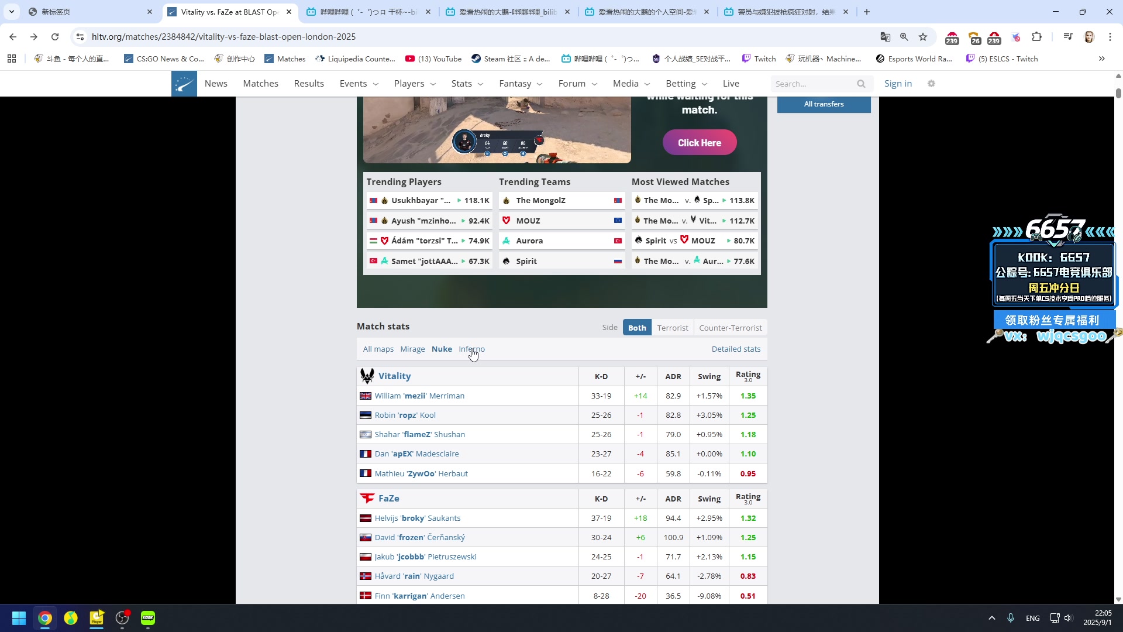Show hidden tray icons chevron
1123x632 pixels.
point(992,618)
